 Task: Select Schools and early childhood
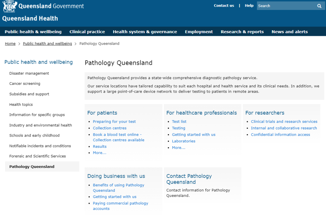pyautogui.click(x=34, y=135)
